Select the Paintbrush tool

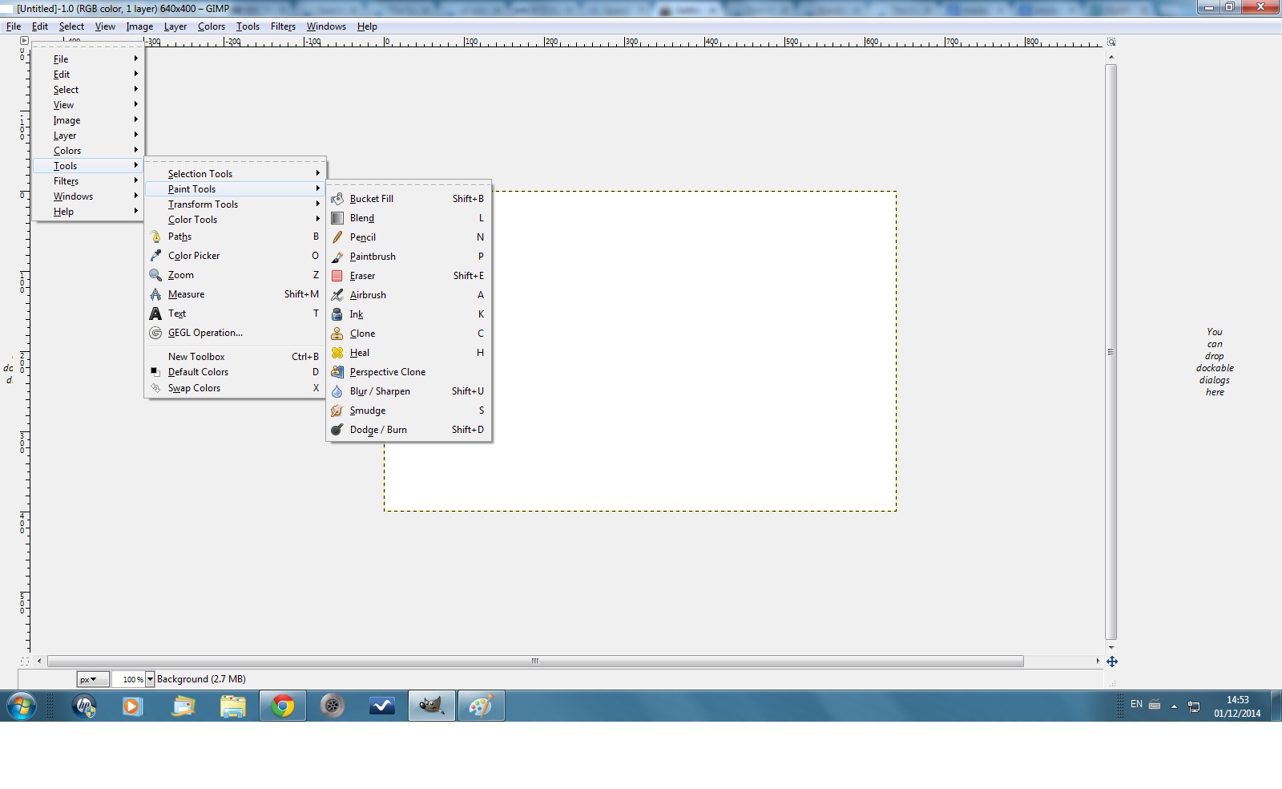(409, 257)
